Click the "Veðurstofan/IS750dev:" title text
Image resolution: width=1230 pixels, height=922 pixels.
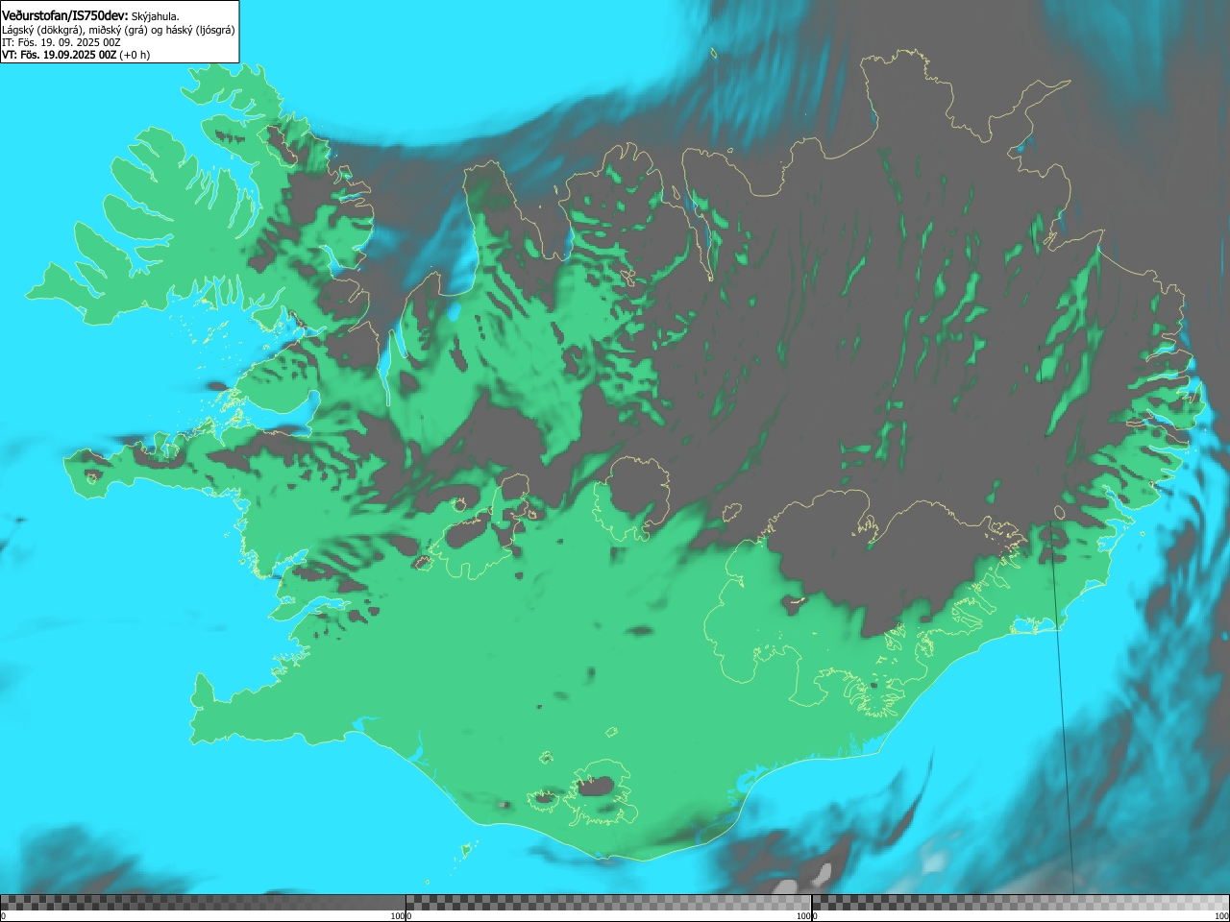(65, 16)
